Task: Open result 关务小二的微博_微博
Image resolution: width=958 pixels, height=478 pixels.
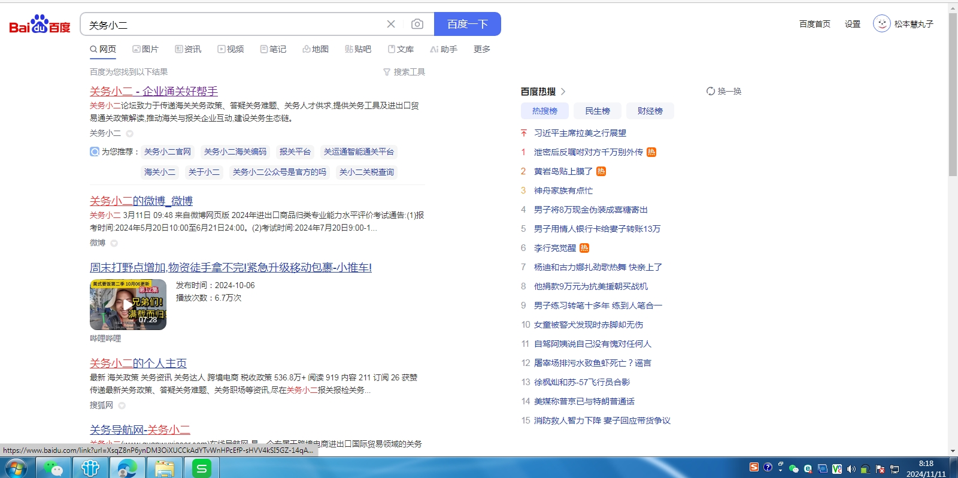Action: 141,201
